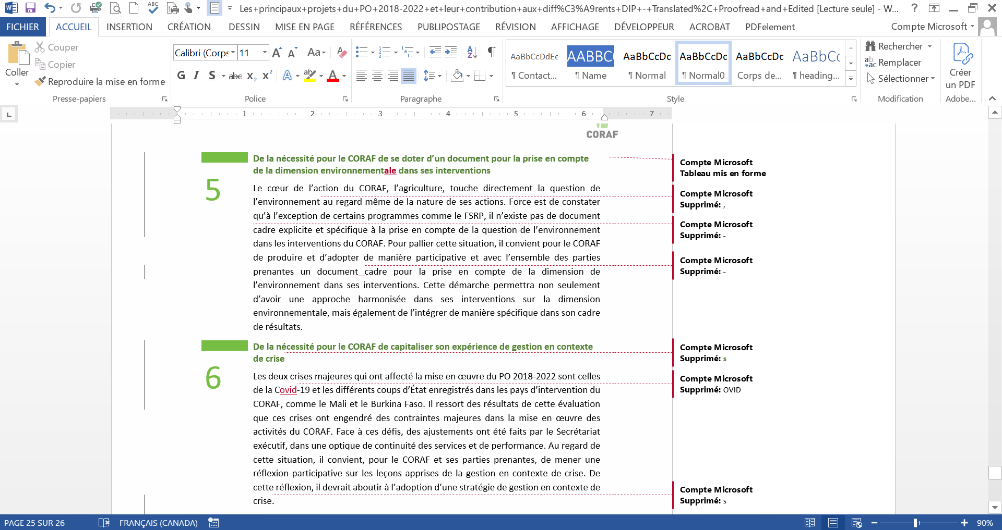
Task: Apply the Name style
Action: (x=591, y=64)
